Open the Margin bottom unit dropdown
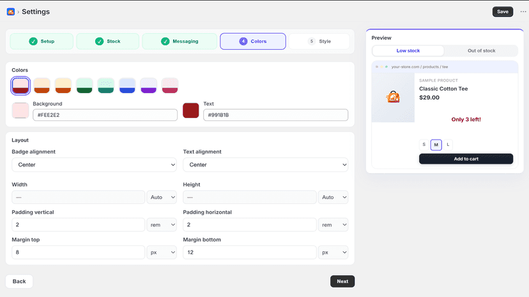Viewport: 529px width, 297px height. click(333, 252)
